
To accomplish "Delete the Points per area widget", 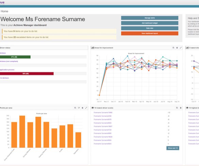I will [83, 108].
